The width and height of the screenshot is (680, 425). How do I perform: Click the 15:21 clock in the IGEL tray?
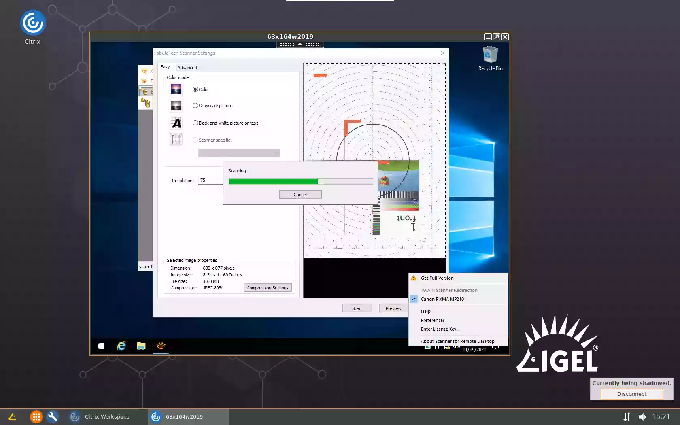coord(661,416)
